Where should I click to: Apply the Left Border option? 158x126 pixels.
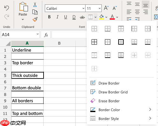point(134,28)
